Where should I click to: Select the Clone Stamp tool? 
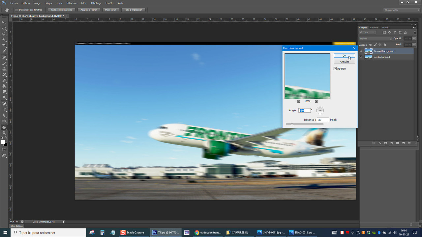(x=4, y=69)
